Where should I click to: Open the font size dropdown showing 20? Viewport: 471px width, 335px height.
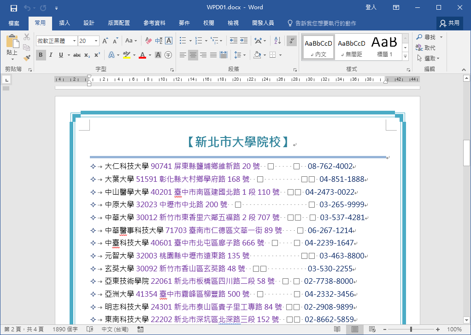point(96,41)
